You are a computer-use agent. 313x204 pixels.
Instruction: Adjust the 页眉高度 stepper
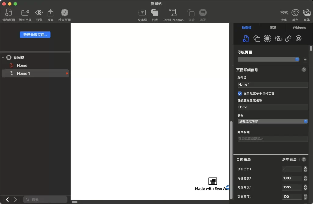click(x=305, y=197)
